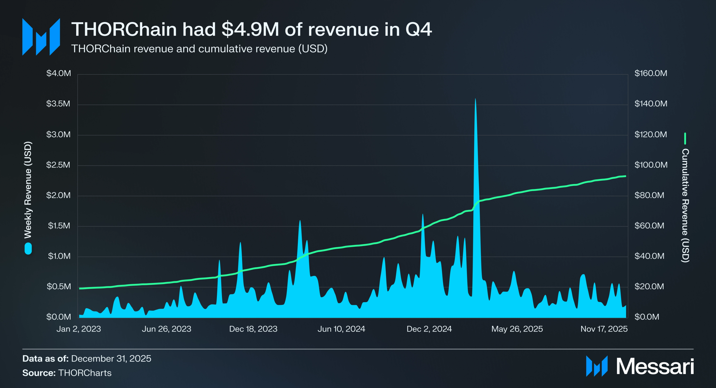Viewport: 716px width, 388px height.
Task: Click the May 26, 2025 axis label
Action: click(x=517, y=329)
